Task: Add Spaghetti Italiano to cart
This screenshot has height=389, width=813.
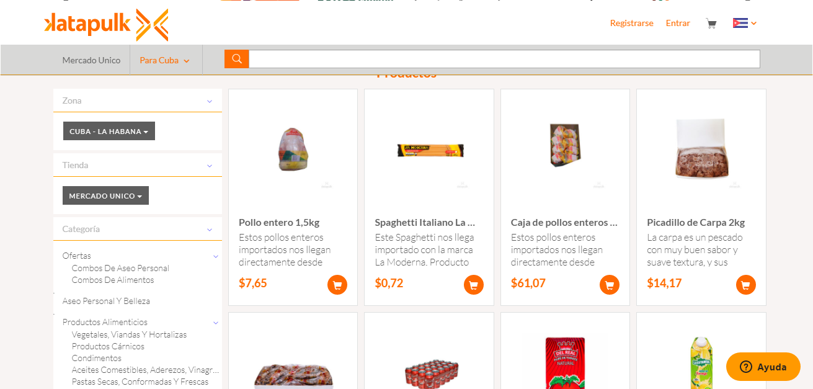Action: click(x=474, y=285)
